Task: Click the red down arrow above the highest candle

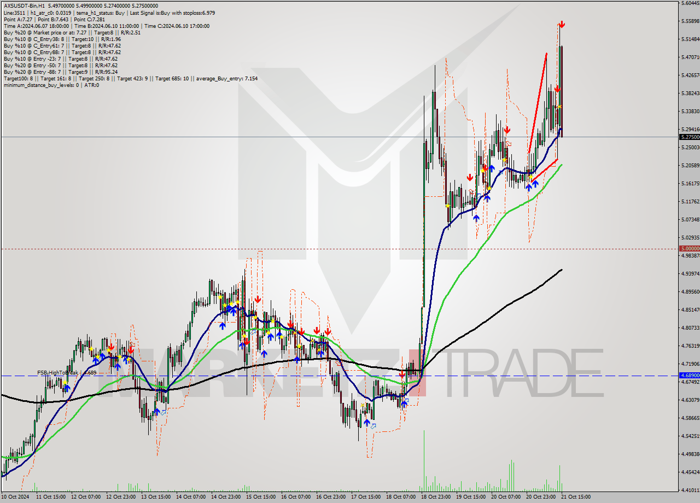Action: click(x=562, y=25)
